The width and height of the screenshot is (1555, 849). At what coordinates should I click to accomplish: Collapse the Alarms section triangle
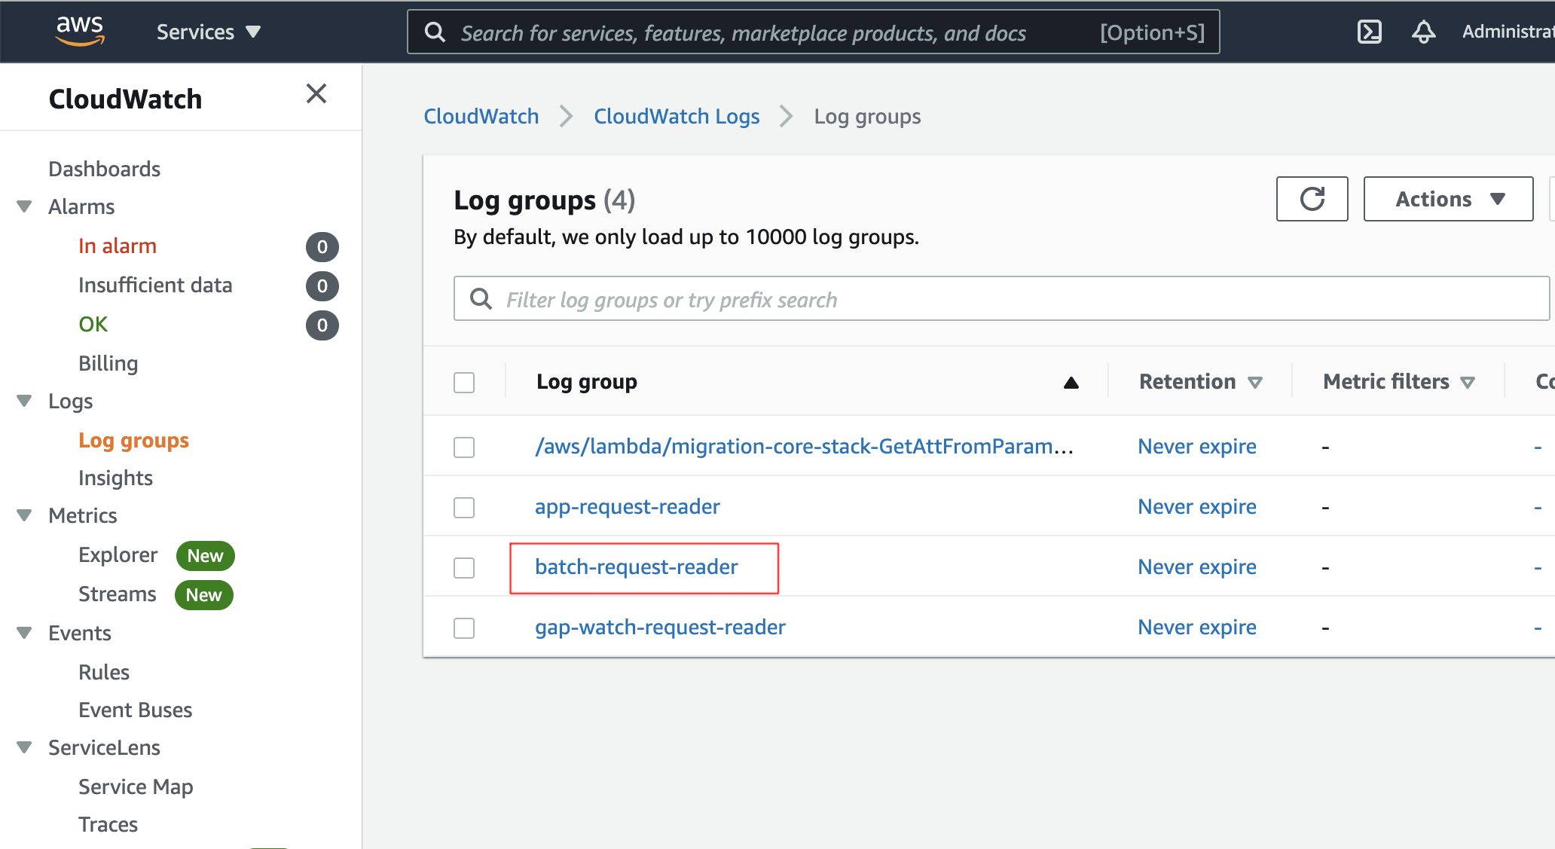pos(24,206)
